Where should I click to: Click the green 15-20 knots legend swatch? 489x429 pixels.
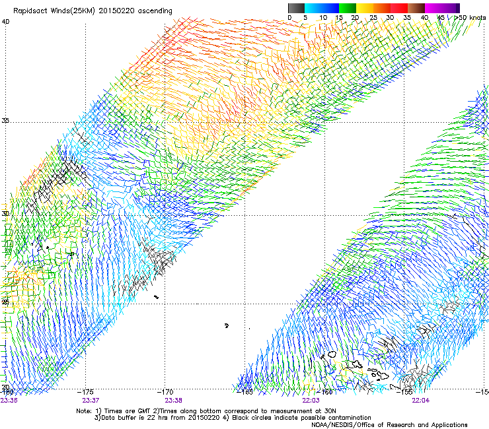click(x=348, y=8)
